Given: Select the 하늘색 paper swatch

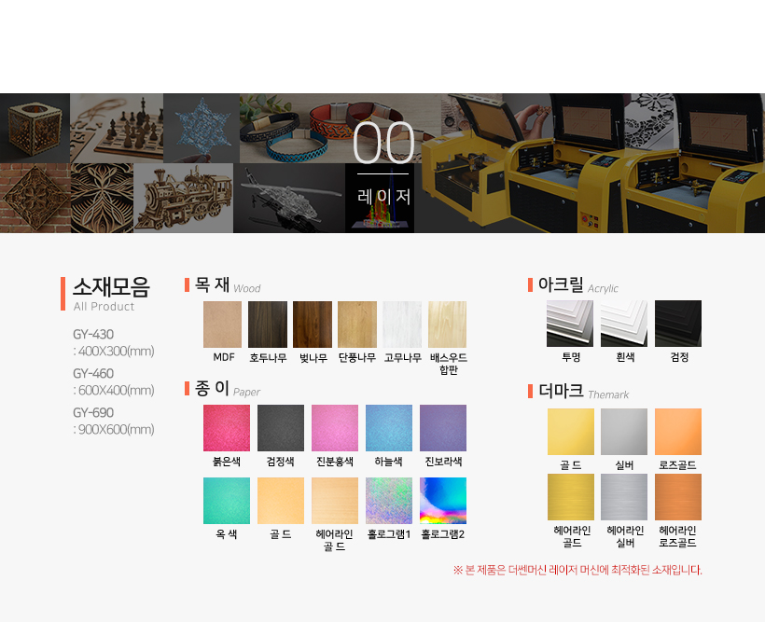Looking at the screenshot, I should point(389,428).
